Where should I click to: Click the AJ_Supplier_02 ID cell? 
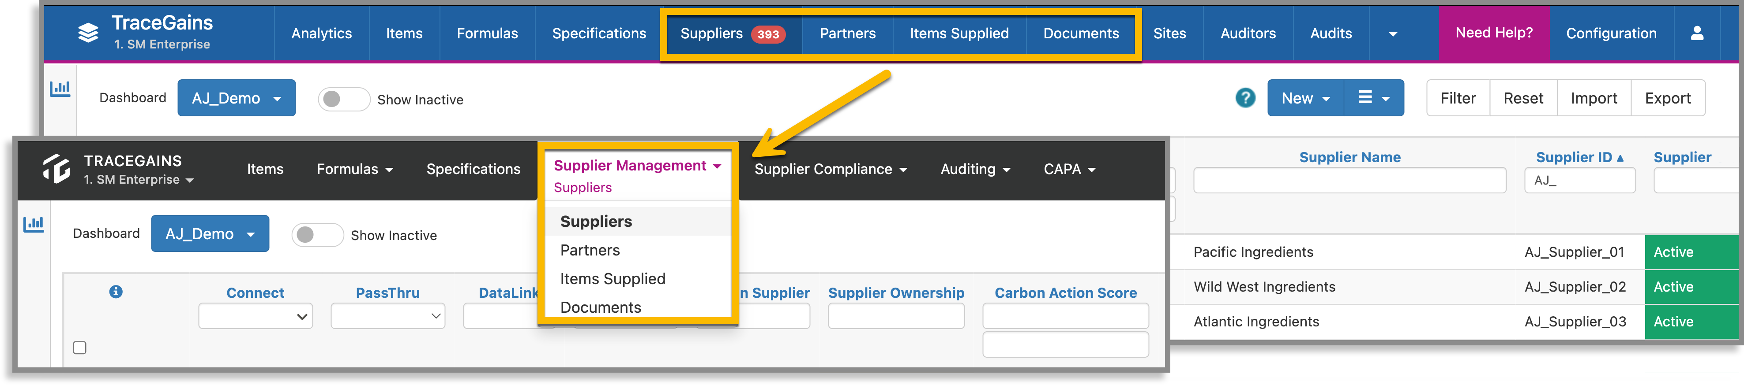[1575, 287]
